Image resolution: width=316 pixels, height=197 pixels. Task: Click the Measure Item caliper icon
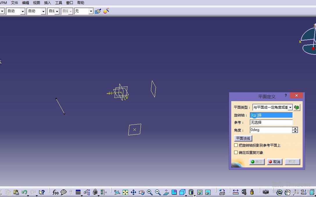[244, 192]
